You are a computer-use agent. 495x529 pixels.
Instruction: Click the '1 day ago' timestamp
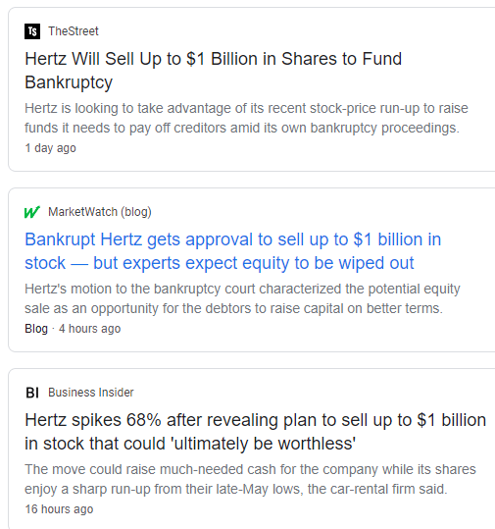pos(51,148)
